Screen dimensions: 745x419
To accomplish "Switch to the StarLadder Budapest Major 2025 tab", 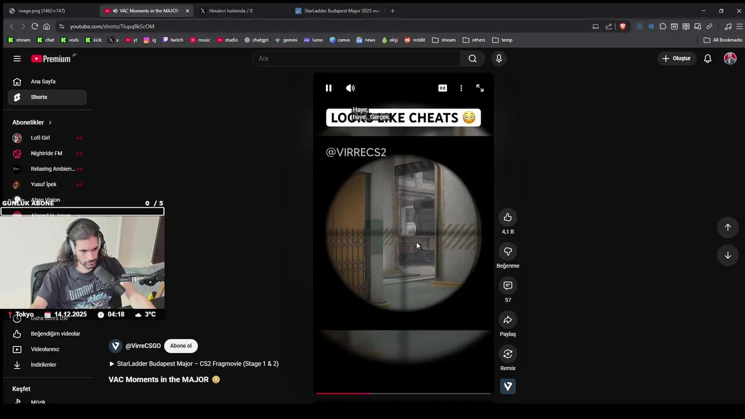I will coord(337,10).
